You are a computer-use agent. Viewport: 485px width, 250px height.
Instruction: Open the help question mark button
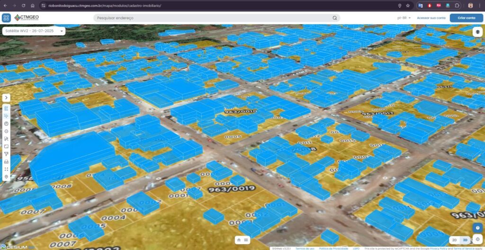478,228
